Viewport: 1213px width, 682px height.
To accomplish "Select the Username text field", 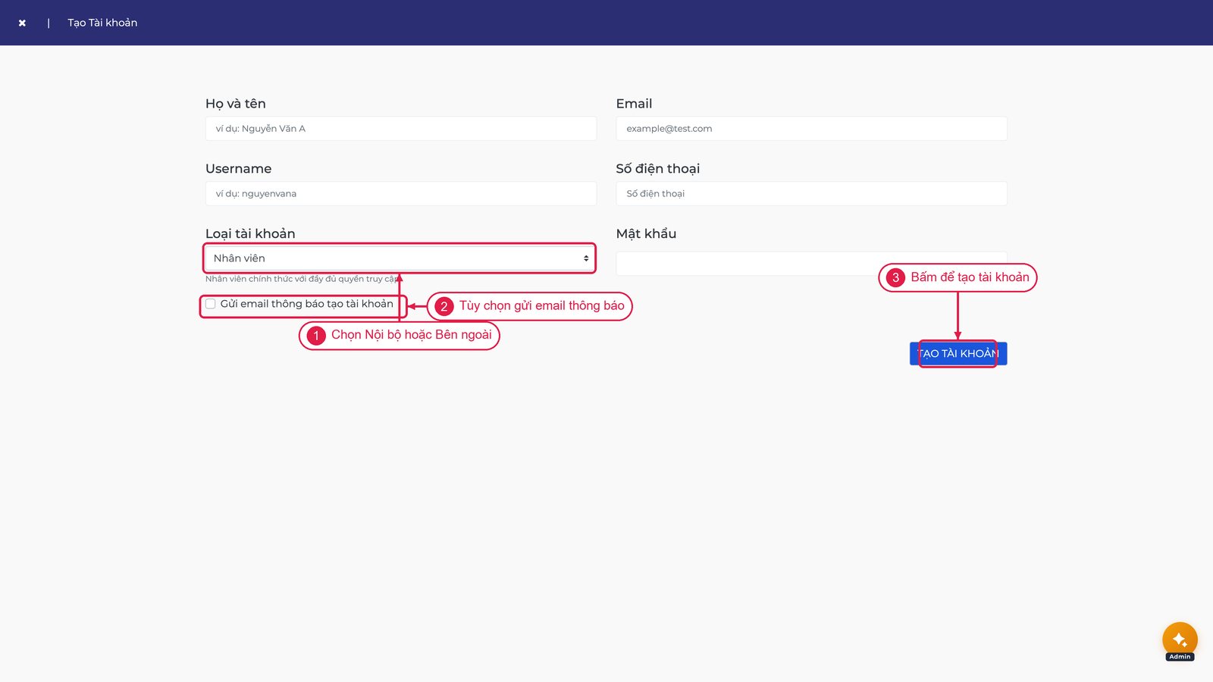I will 400,194.
